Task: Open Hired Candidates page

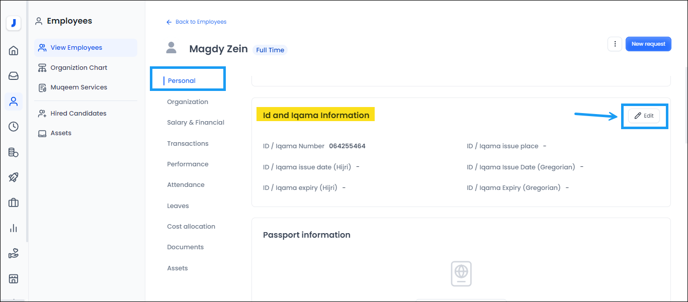Action: click(x=78, y=114)
